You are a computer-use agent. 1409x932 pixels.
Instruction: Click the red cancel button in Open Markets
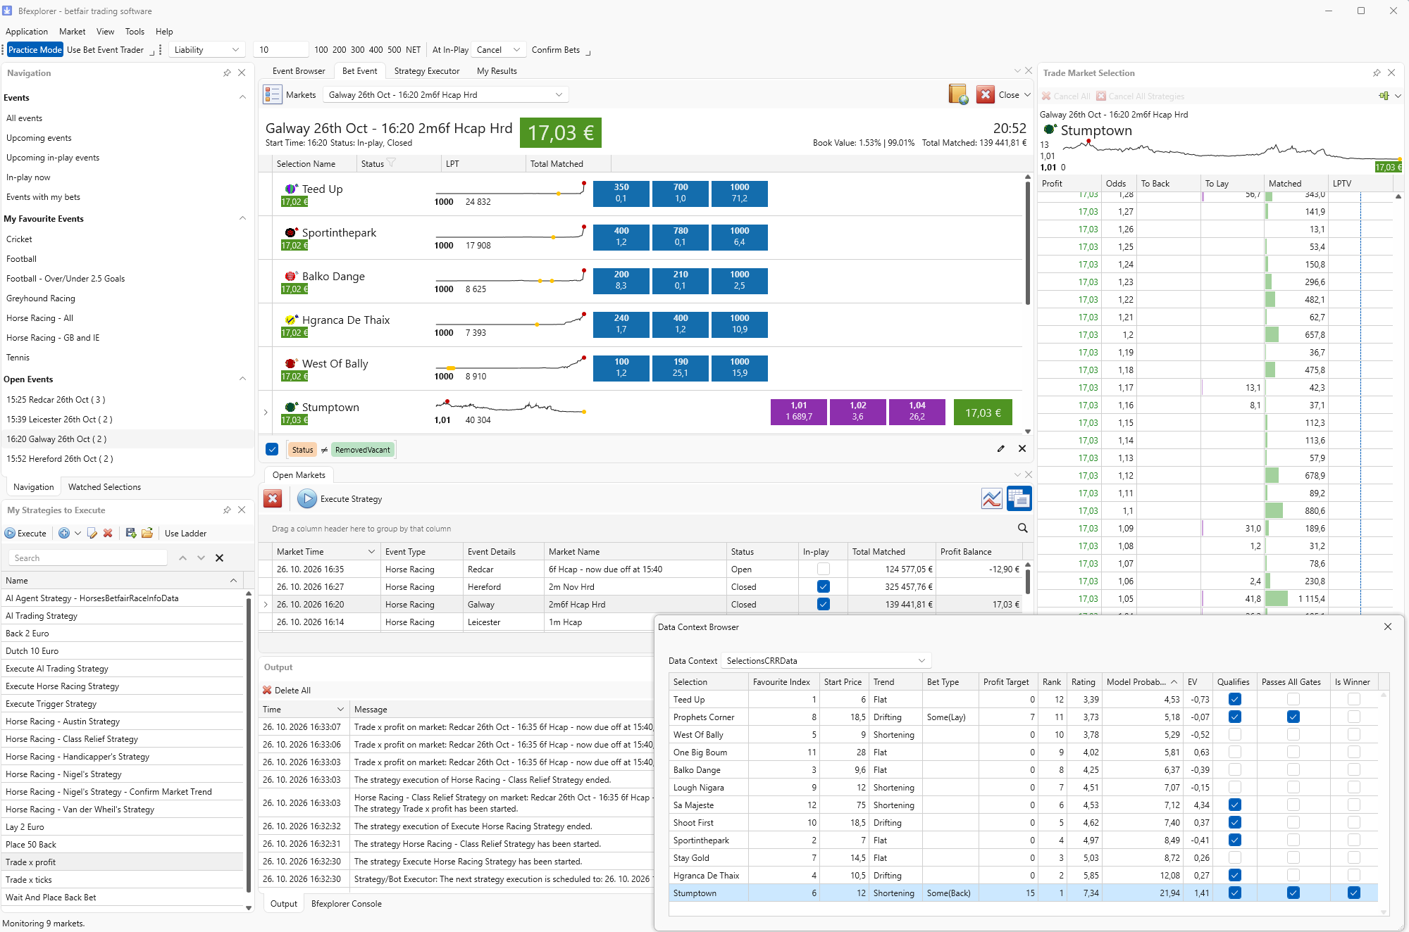click(273, 499)
